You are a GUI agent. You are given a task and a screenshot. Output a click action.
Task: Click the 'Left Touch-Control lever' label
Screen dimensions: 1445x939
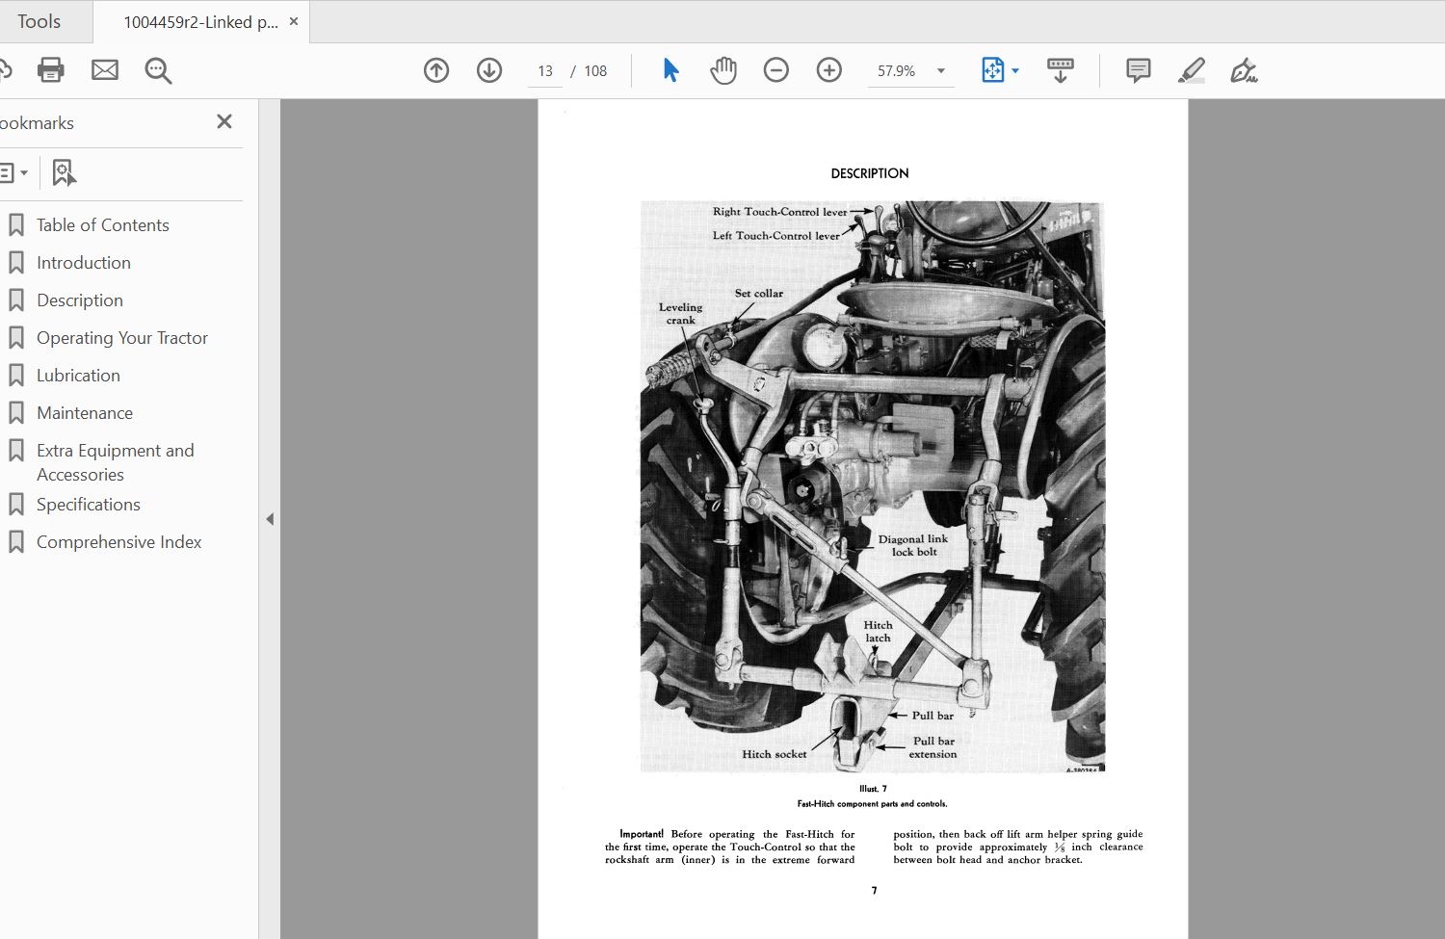[776, 235]
